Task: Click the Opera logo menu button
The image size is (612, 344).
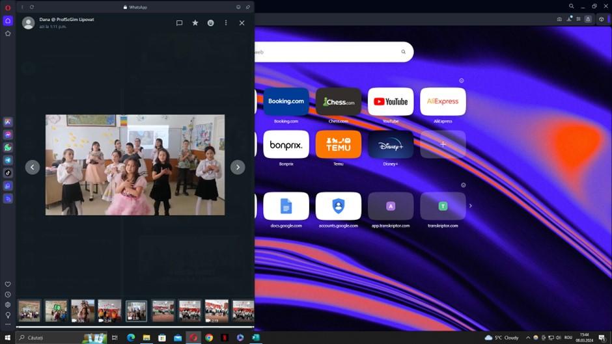Action: pyautogui.click(x=8, y=7)
